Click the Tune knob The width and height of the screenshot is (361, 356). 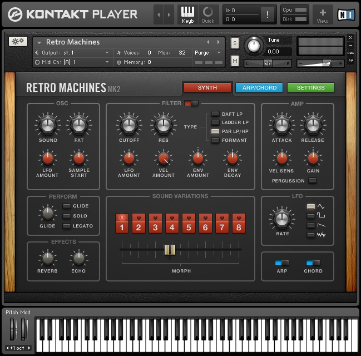coord(254,46)
